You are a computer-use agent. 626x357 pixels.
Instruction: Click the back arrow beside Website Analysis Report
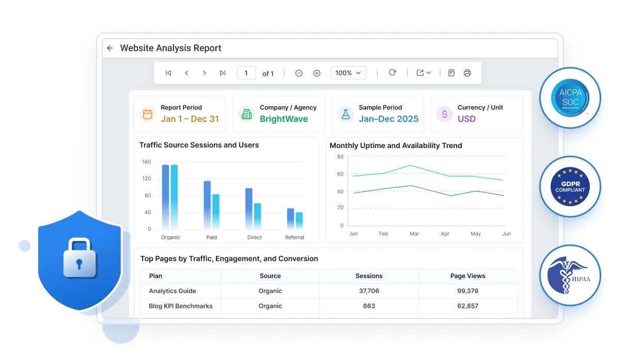[109, 48]
